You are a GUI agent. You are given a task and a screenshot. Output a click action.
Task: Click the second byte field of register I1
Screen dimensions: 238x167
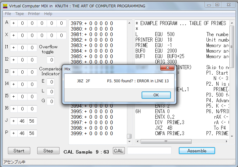32,48
